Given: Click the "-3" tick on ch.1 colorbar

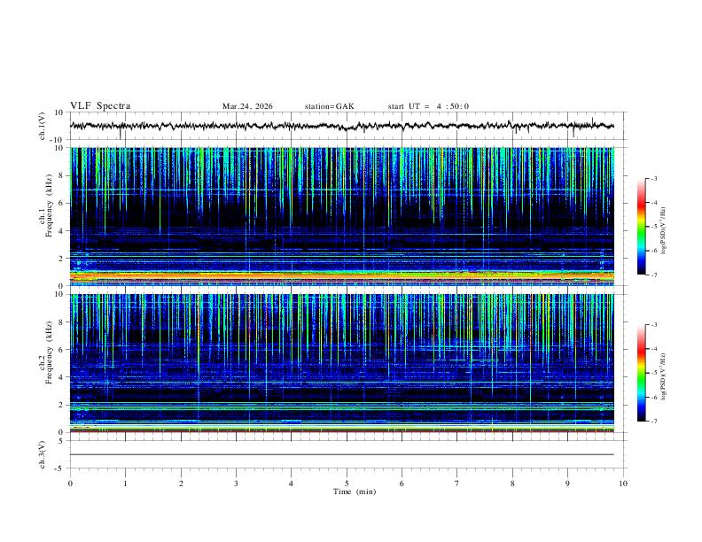Looking at the screenshot, I should [653, 178].
